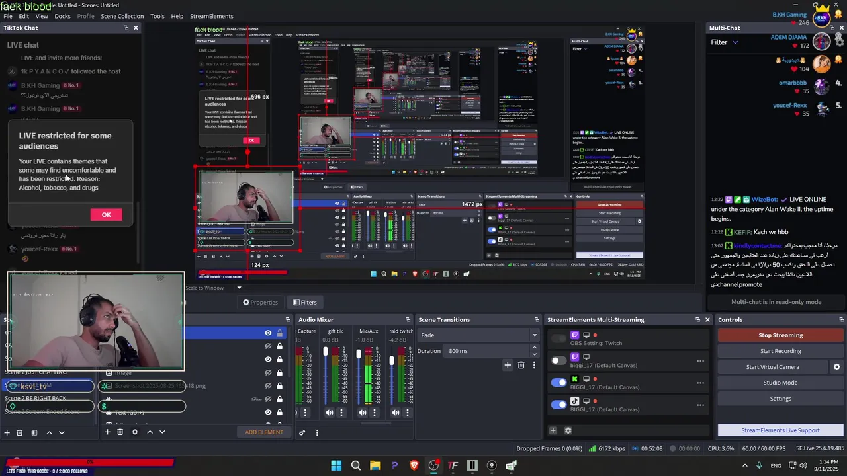Image resolution: width=847 pixels, height=476 pixels.
Task: Open source properties gear in Sources toolbar
Action: [x=135, y=432]
